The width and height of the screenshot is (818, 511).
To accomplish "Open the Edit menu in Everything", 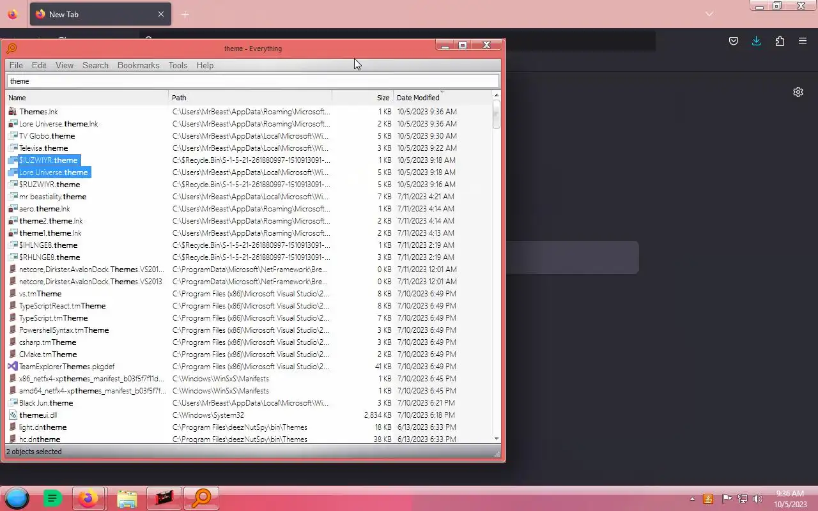I will (39, 65).
